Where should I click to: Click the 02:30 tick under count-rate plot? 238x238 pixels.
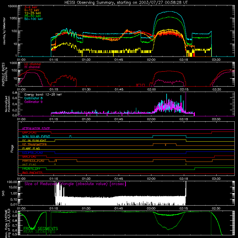point(216,60)
